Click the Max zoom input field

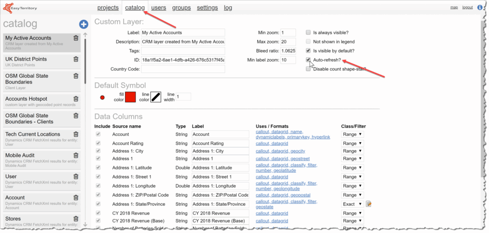tap(288, 41)
